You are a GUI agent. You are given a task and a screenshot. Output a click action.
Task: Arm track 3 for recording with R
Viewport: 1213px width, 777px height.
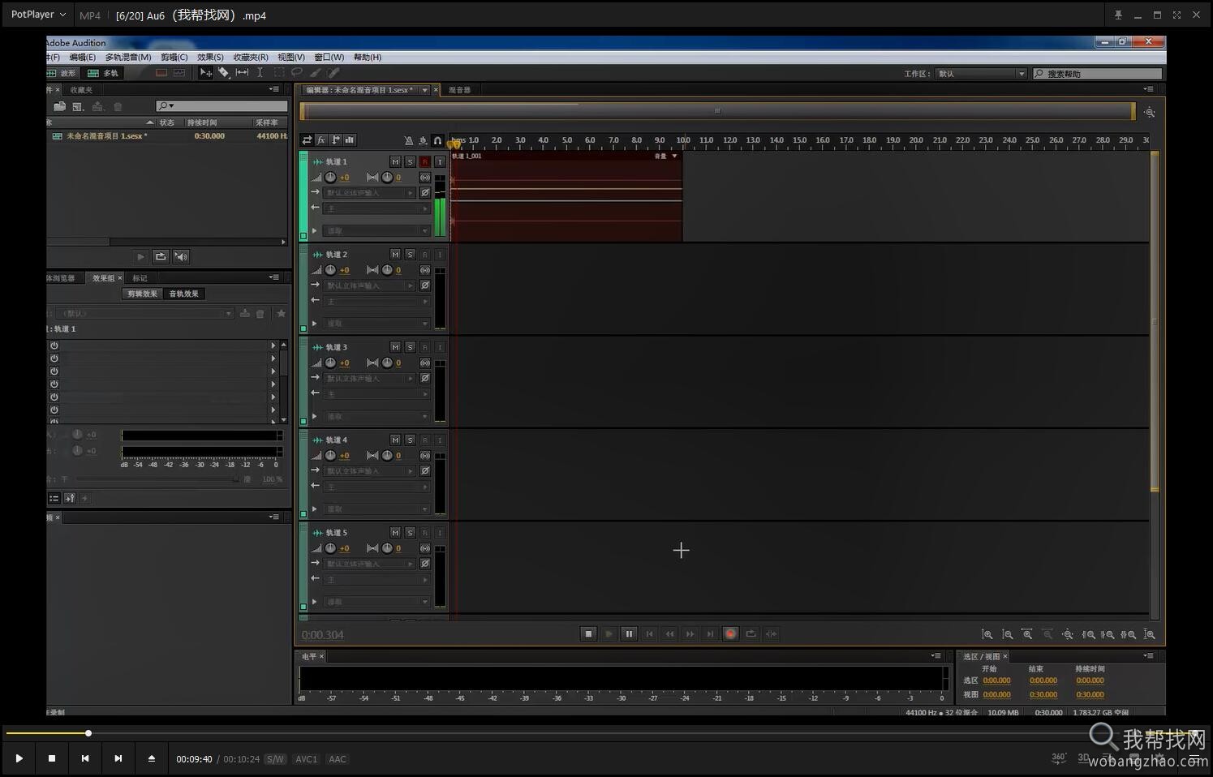[424, 347]
